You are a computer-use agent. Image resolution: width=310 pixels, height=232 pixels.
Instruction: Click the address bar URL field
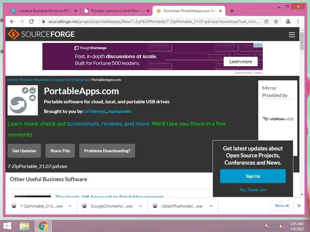(x=153, y=21)
